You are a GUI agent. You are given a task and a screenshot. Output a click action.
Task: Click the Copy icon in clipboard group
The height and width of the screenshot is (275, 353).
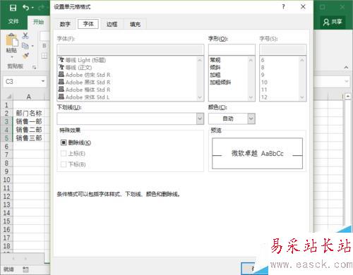(25, 45)
